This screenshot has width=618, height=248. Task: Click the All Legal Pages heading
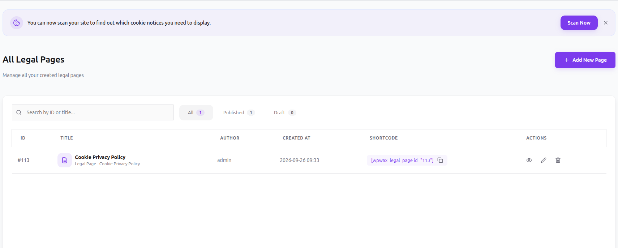pos(34,60)
